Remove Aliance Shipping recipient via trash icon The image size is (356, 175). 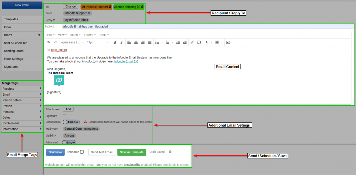[x=142, y=7]
